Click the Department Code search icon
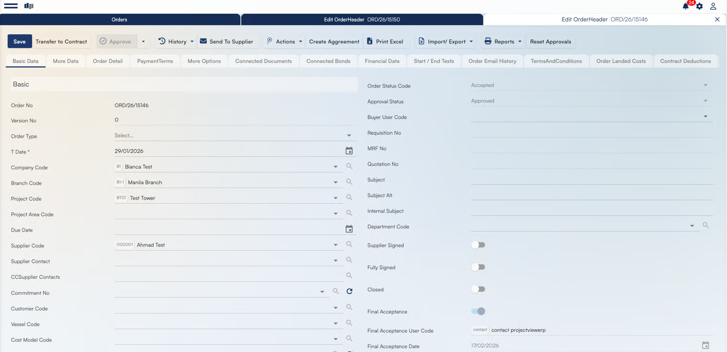 (x=705, y=225)
